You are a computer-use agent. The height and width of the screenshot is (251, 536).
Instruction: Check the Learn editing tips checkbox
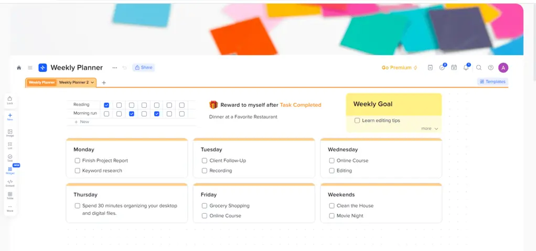pos(357,121)
